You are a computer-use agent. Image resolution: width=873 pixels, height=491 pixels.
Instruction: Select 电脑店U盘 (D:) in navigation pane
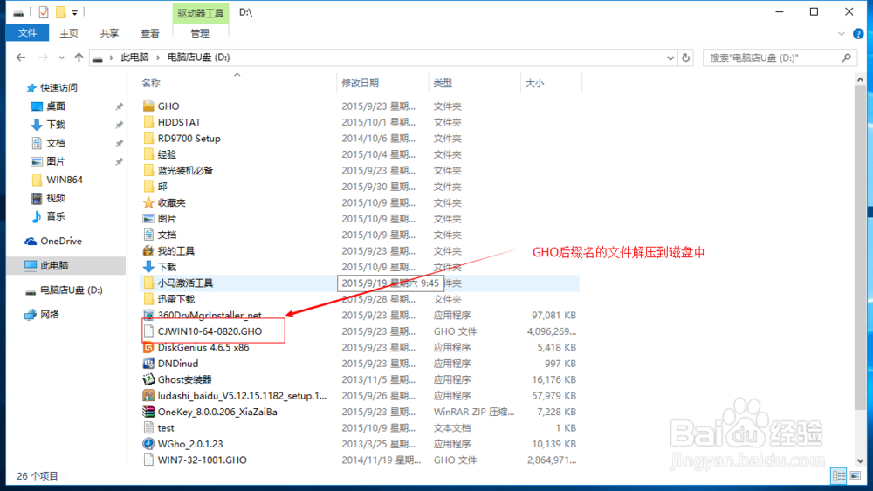[x=72, y=290]
